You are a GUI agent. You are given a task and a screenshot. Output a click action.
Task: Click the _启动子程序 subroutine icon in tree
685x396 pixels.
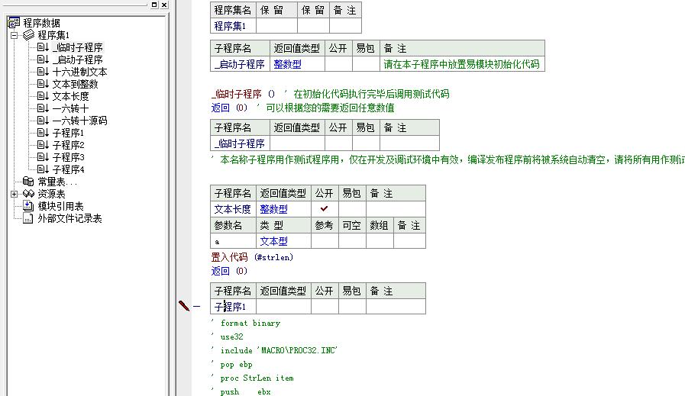[43, 60]
